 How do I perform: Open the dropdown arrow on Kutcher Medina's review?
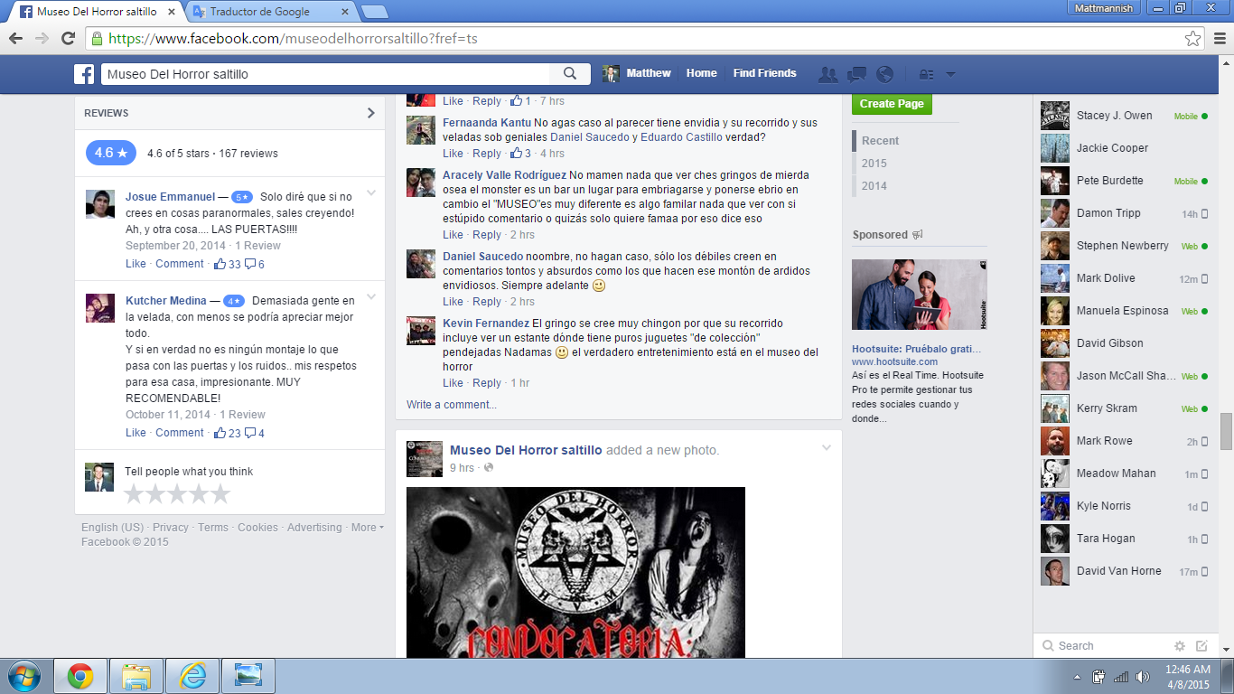tap(370, 297)
